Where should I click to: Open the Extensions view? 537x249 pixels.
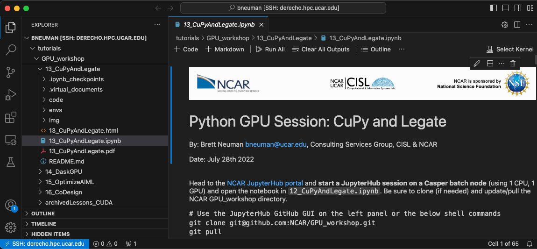click(x=10, y=117)
